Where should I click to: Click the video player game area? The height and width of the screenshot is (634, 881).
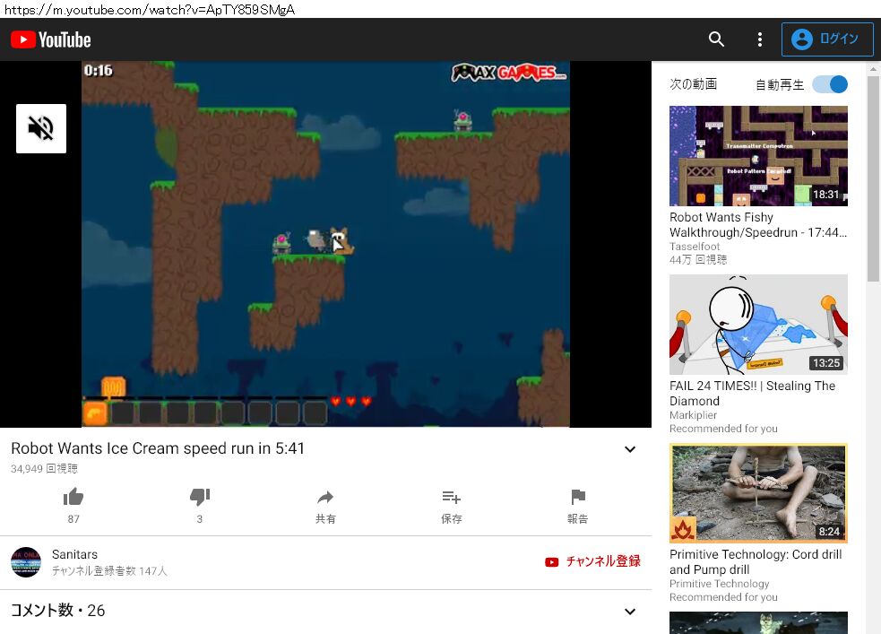pyautogui.click(x=325, y=244)
